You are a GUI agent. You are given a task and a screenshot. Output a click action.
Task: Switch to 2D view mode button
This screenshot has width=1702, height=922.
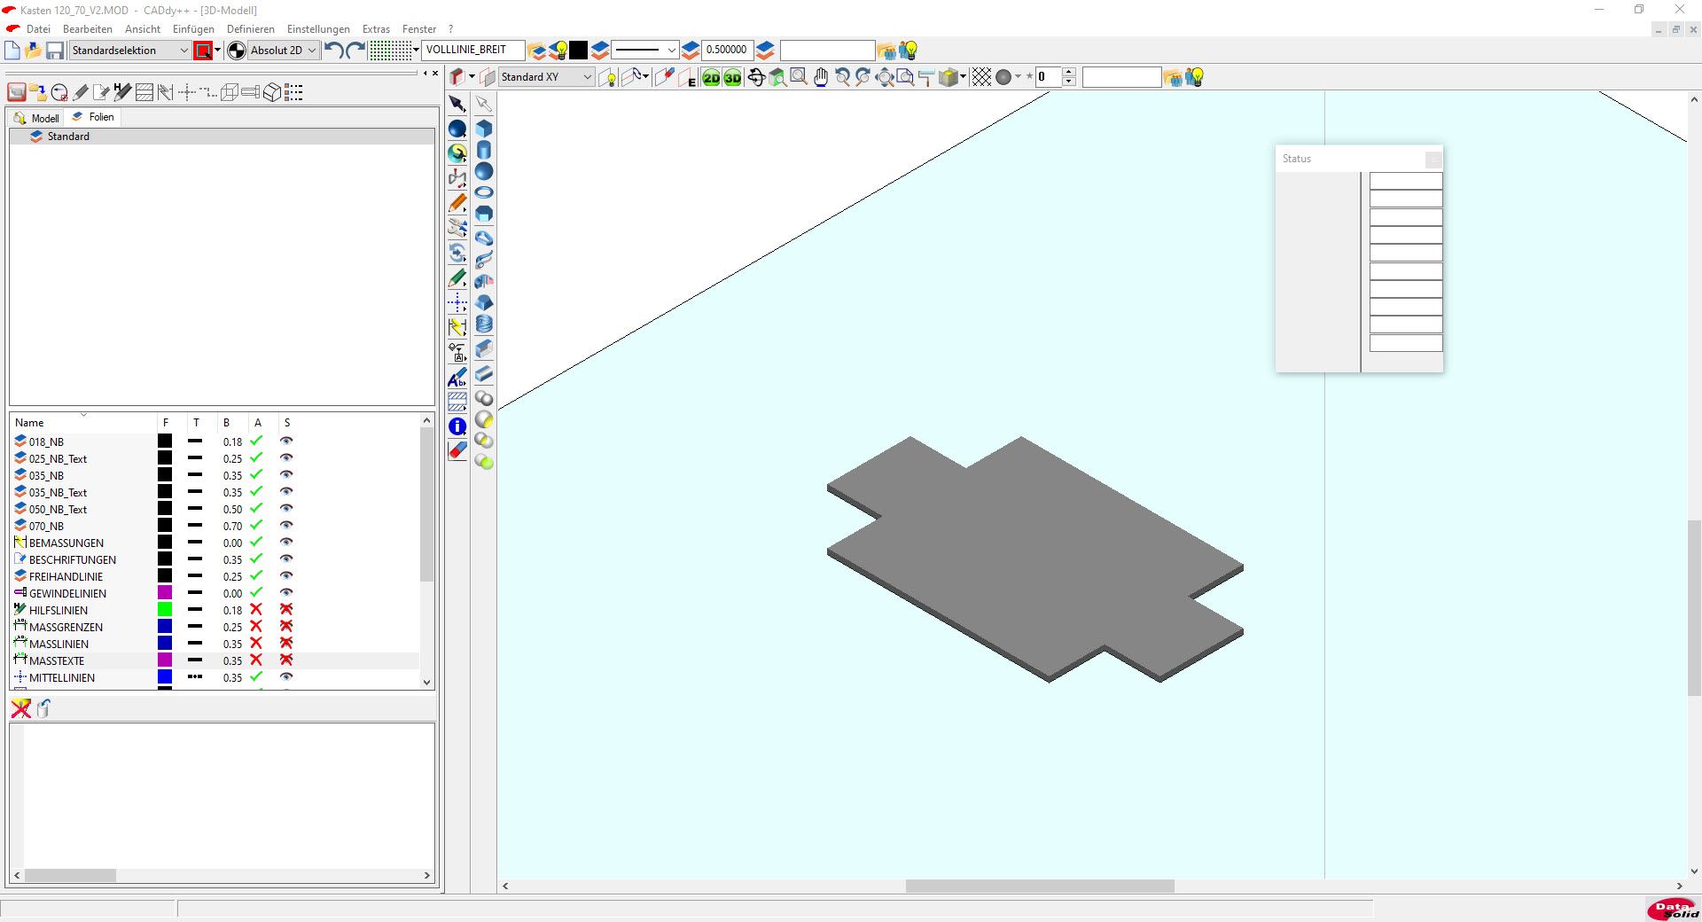(x=711, y=78)
